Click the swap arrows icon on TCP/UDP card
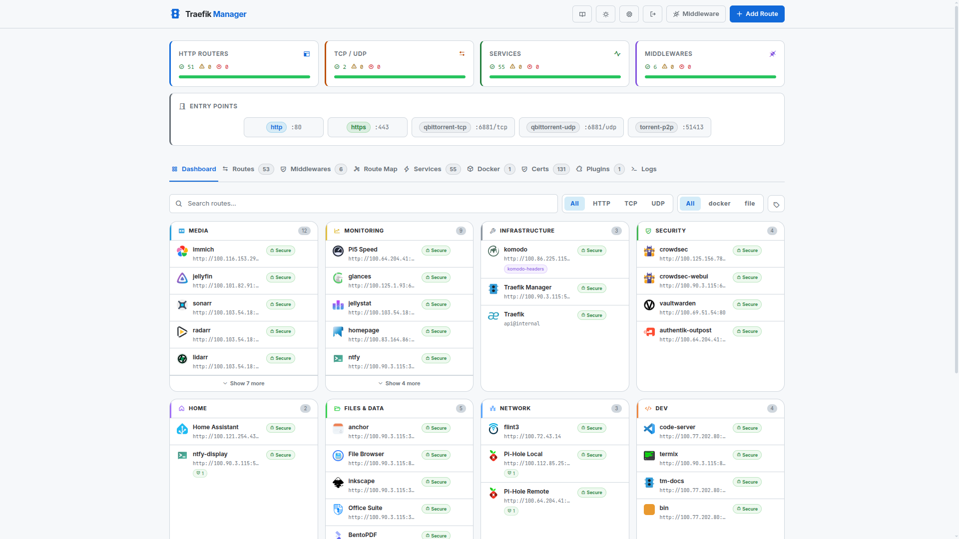The width and height of the screenshot is (959, 539). pos(462,54)
